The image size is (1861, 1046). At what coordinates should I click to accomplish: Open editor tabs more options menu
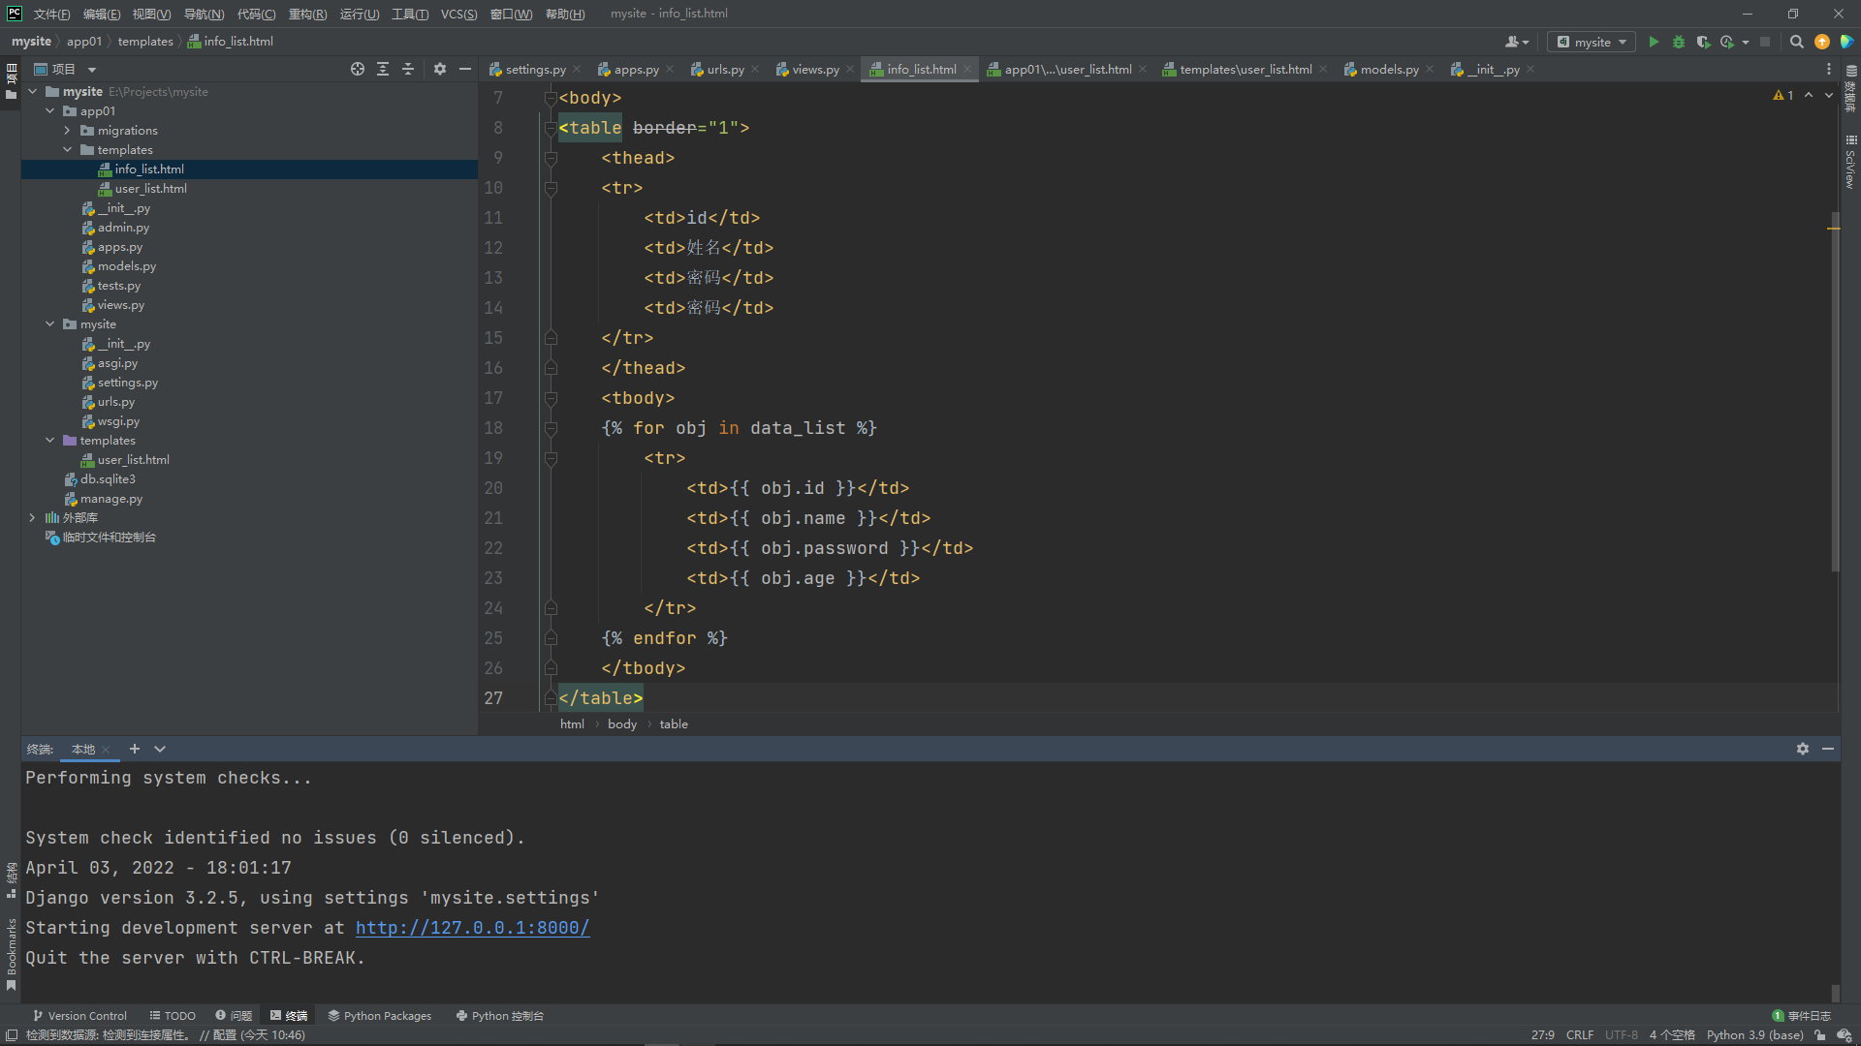pos(1829,69)
